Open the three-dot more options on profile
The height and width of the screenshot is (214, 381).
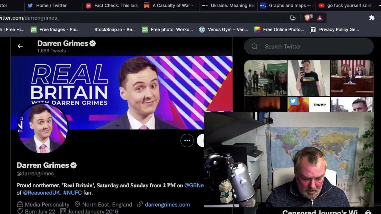(187, 141)
